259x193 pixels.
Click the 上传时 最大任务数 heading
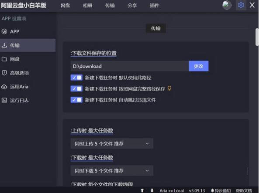[92, 131]
